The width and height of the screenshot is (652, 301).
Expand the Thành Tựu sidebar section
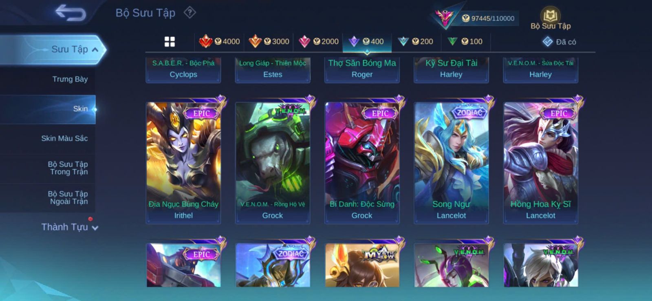pos(69,227)
